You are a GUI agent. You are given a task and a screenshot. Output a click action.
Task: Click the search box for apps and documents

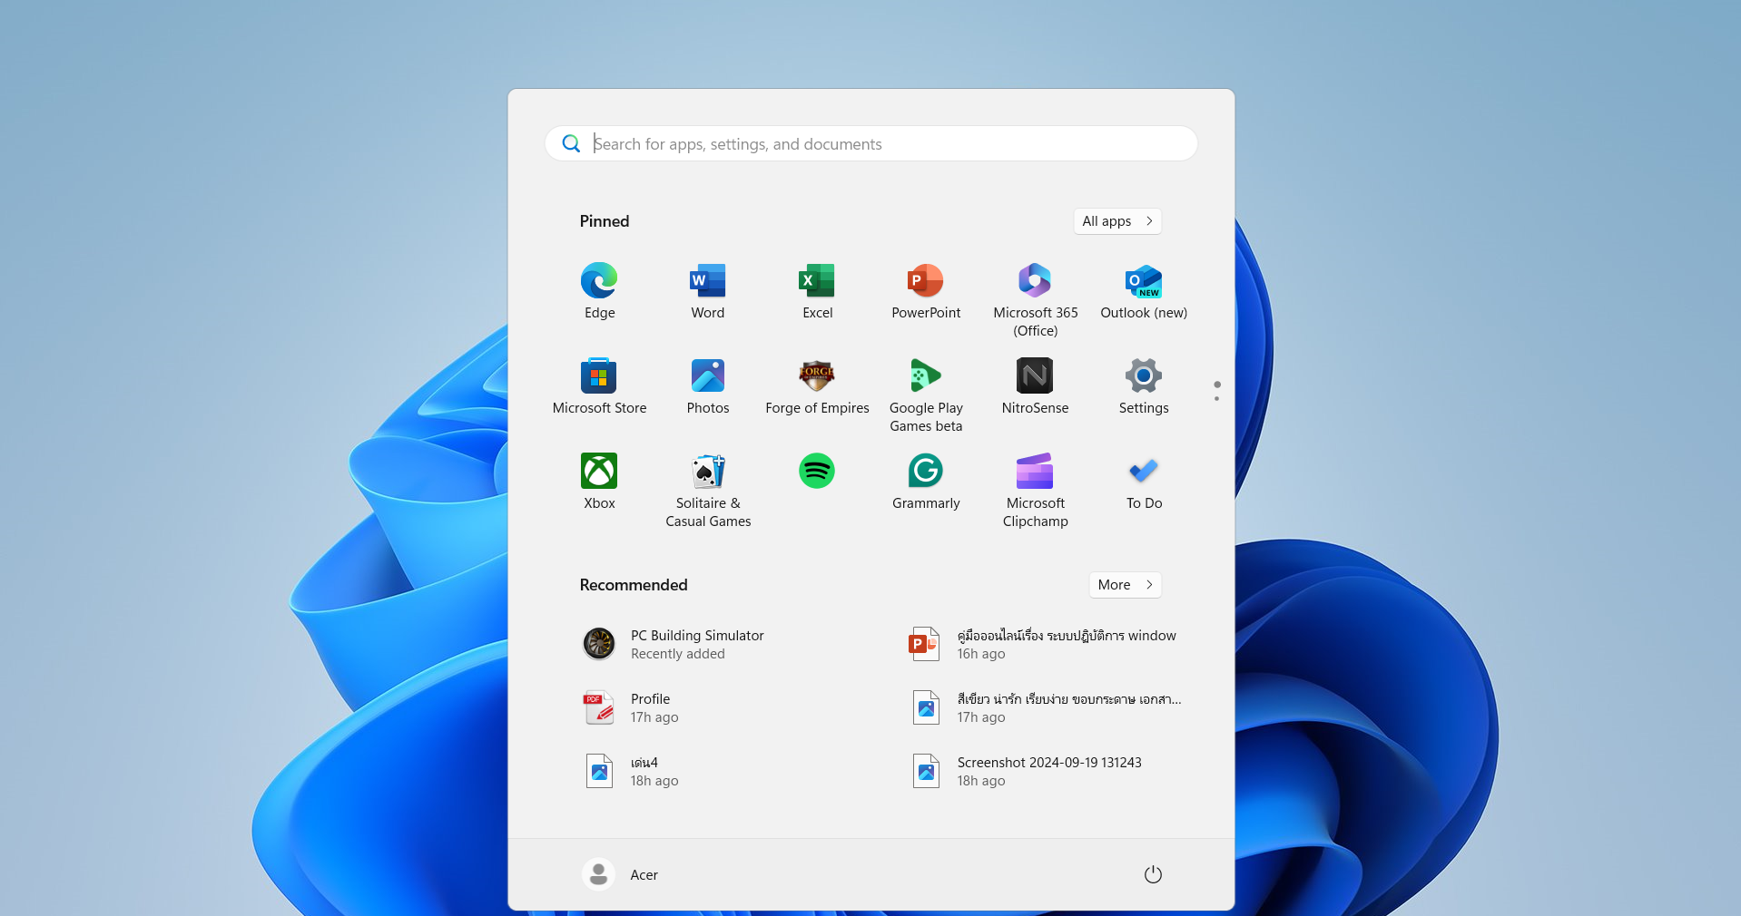click(871, 144)
